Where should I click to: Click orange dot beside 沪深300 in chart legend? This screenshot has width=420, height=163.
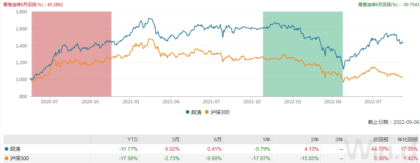pyautogui.click(x=207, y=112)
